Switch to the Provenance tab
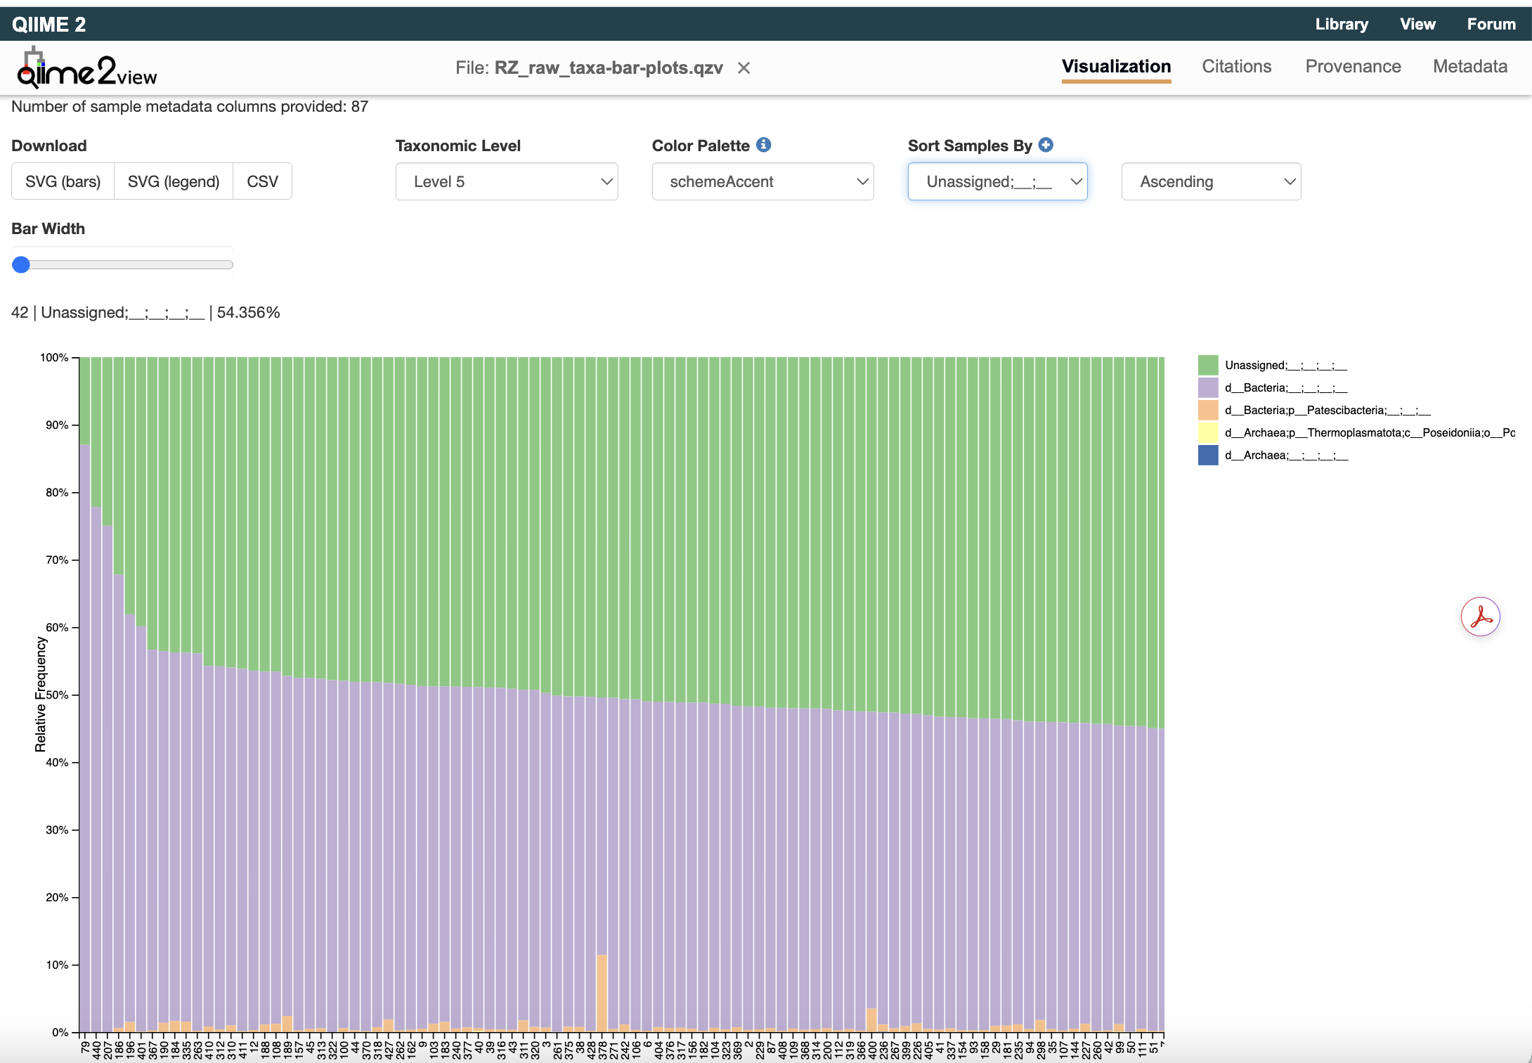The height and width of the screenshot is (1063, 1532). coord(1353,66)
